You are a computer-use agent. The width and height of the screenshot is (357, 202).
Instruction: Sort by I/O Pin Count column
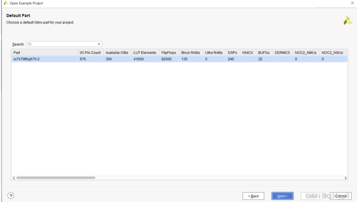point(90,53)
